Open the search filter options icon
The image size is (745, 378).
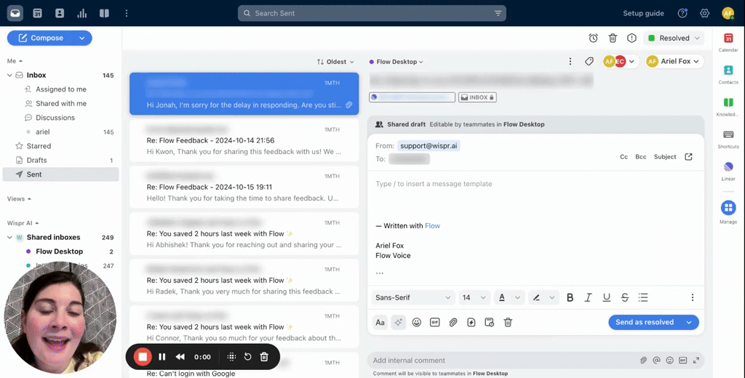[x=498, y=13]
